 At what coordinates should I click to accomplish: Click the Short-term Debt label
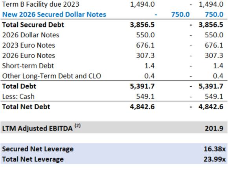28,66
